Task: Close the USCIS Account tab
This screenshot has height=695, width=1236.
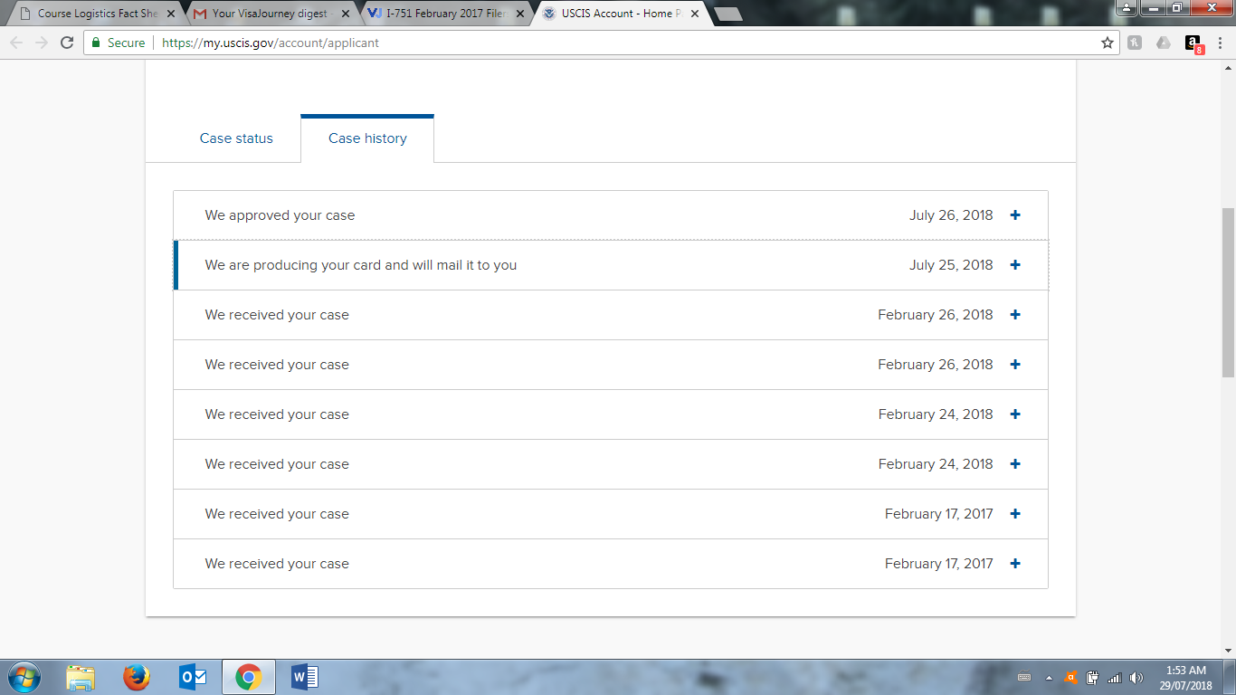Action: click(695, 14)
